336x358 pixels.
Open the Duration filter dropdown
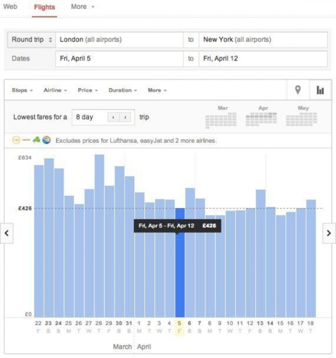(123, 90)
